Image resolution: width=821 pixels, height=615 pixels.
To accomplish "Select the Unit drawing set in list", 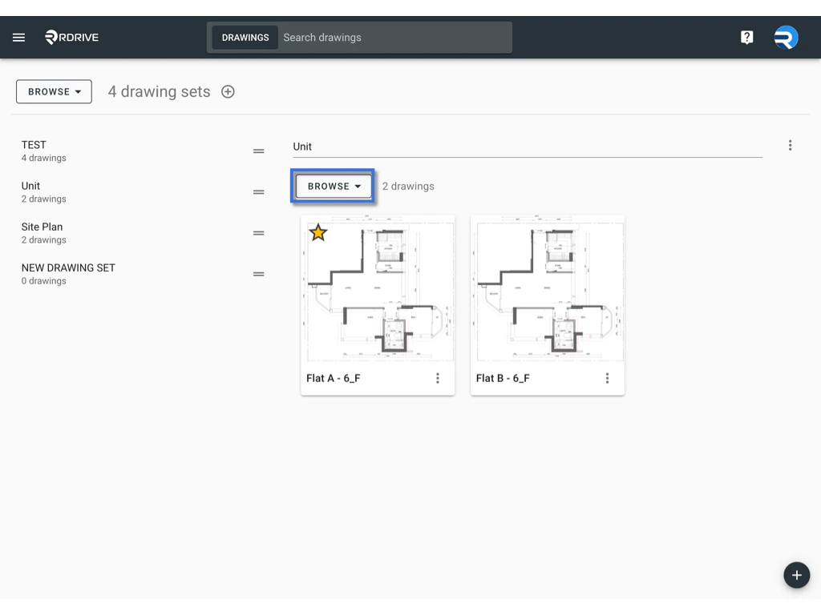I will [x=141, y=192].
